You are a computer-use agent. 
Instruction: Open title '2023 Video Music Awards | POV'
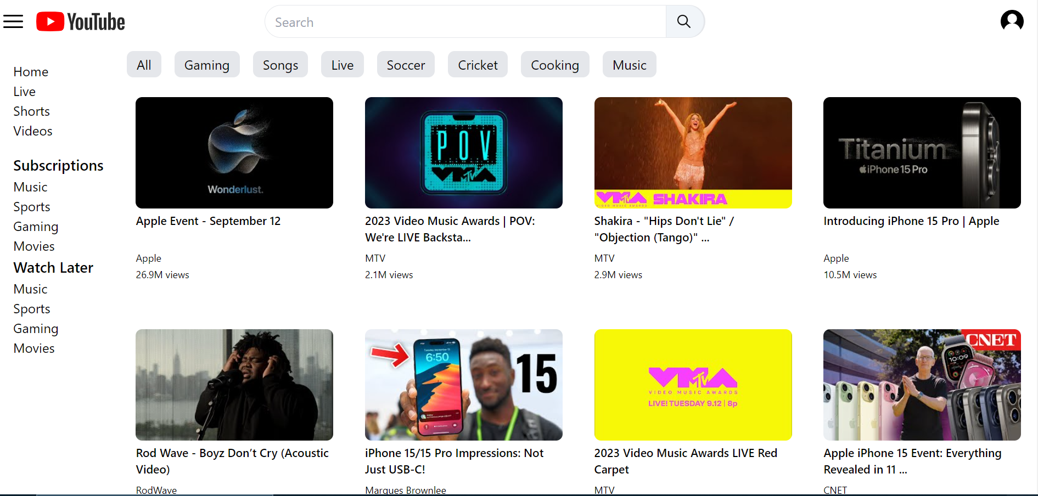[450, 229]
